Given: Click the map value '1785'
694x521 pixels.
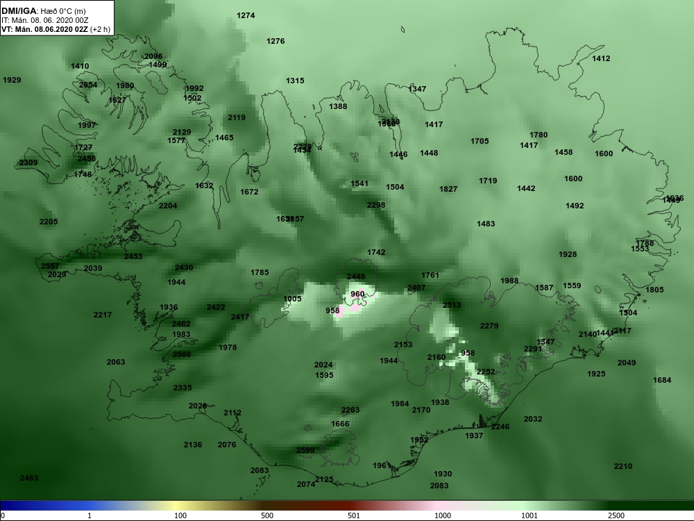Looking at the screenshot, I should [x=260, y=272].
